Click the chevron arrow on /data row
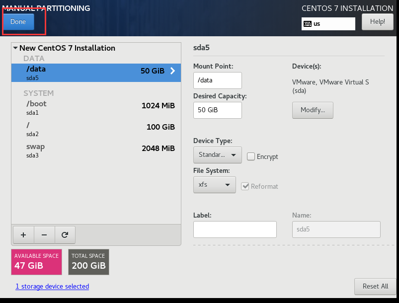 pyautogui.click(x=172, y=71)
